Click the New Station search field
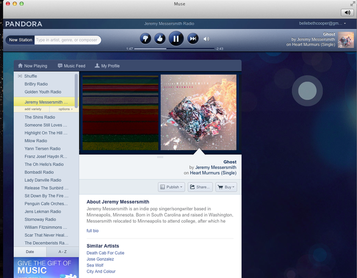Viewport: 357px width, 278px height. click(x=67, y=40)
